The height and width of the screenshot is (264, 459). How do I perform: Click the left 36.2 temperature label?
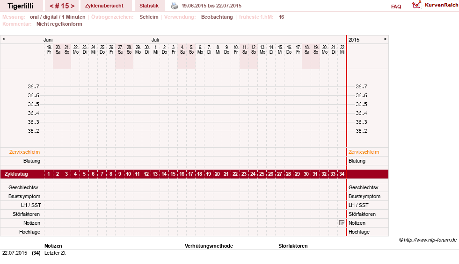click(33, 131)
